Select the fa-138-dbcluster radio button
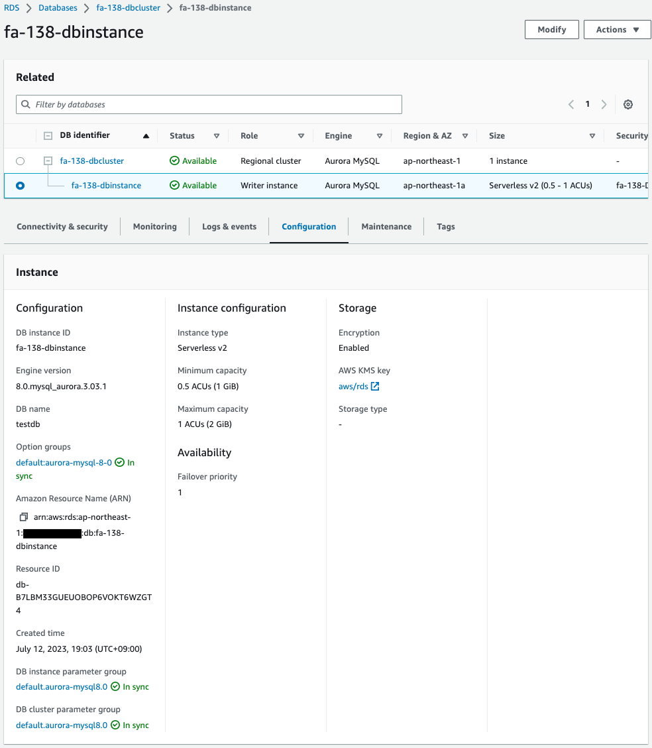The width and height of the screenshot is (652, 748). [x=20, y=160]
